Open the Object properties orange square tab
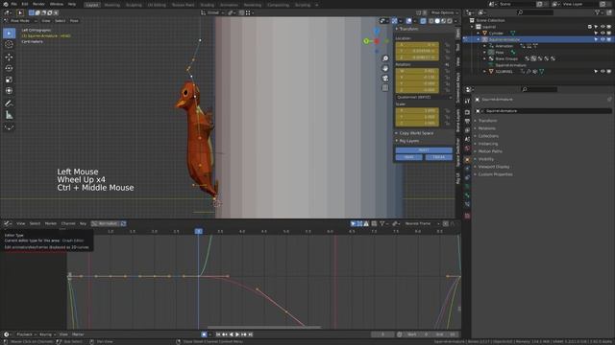Image resolution: width=615 pixels, height=345 pixels. [x=467, y=160]
